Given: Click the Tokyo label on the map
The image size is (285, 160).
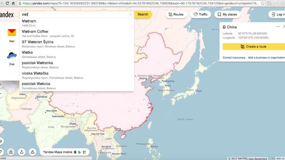Looking at the screenshot, I should pos(198,91).
